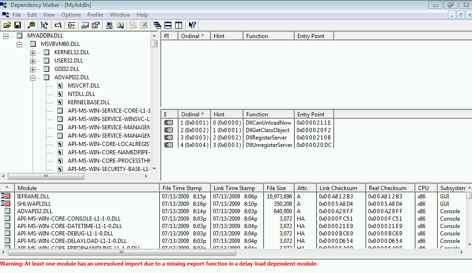Click MSVCRT.DLL tree module icon
Screen dimensions: 472x273
[x=60, y=86]
